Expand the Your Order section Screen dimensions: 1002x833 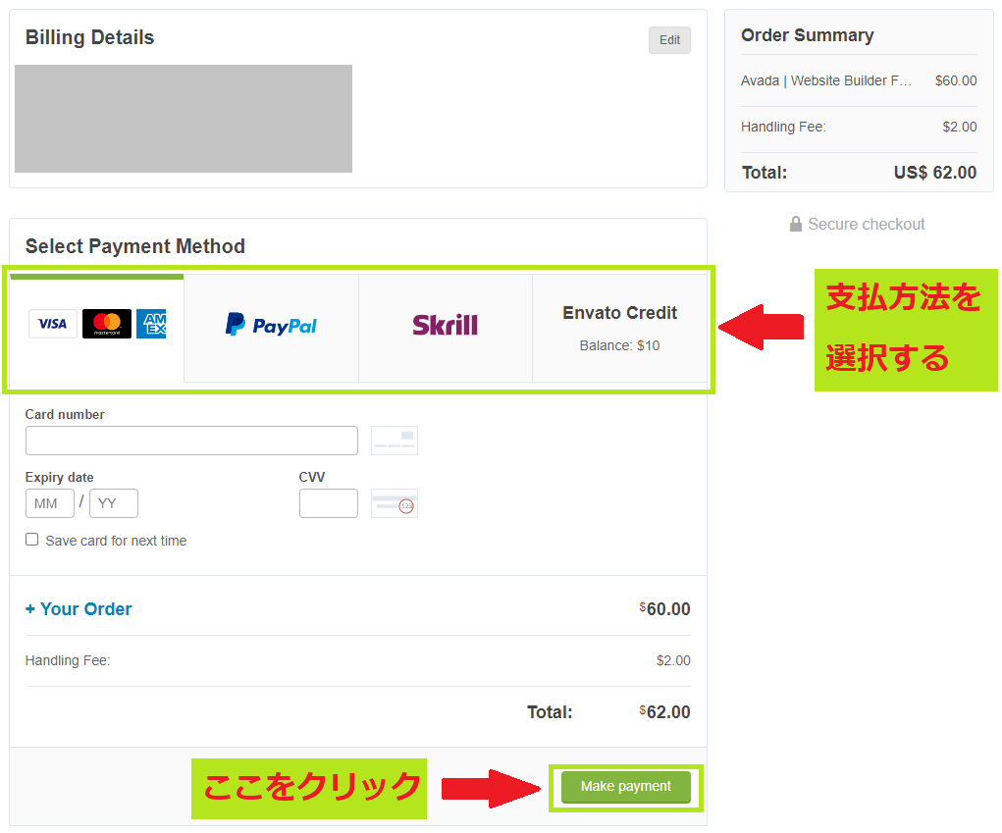coord(79,609)
